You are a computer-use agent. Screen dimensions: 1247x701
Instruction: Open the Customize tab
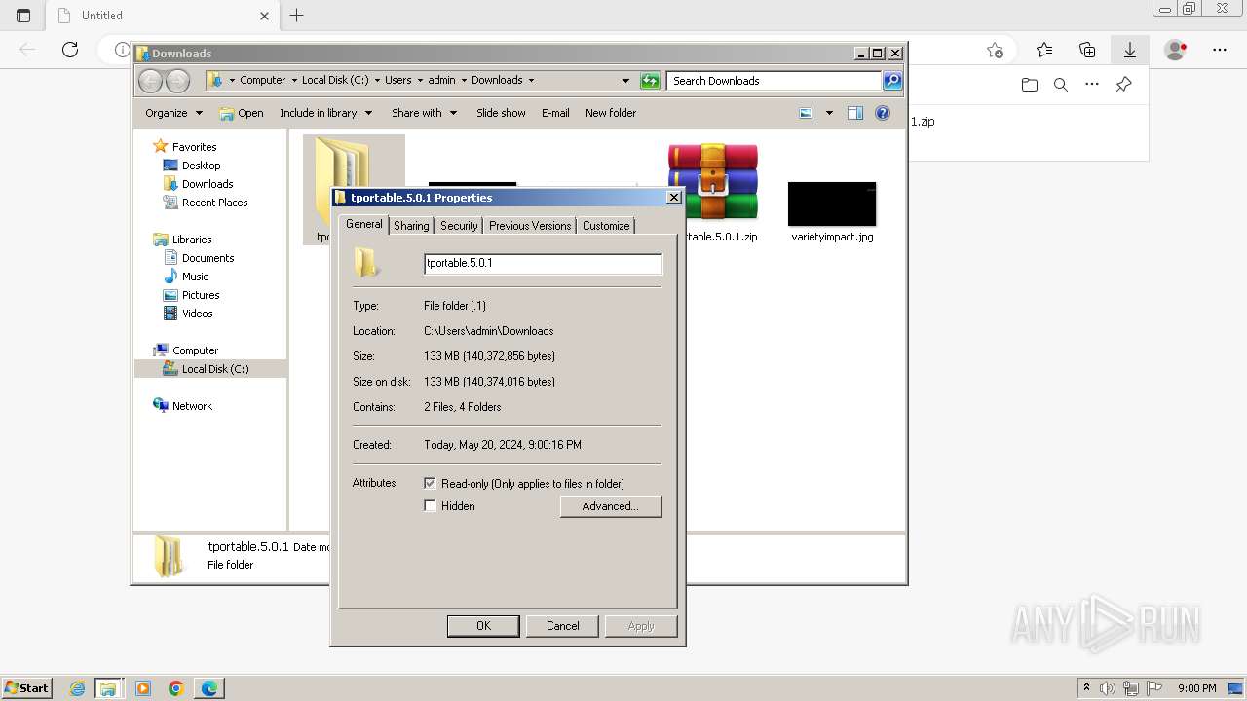[x=606, y=226]
